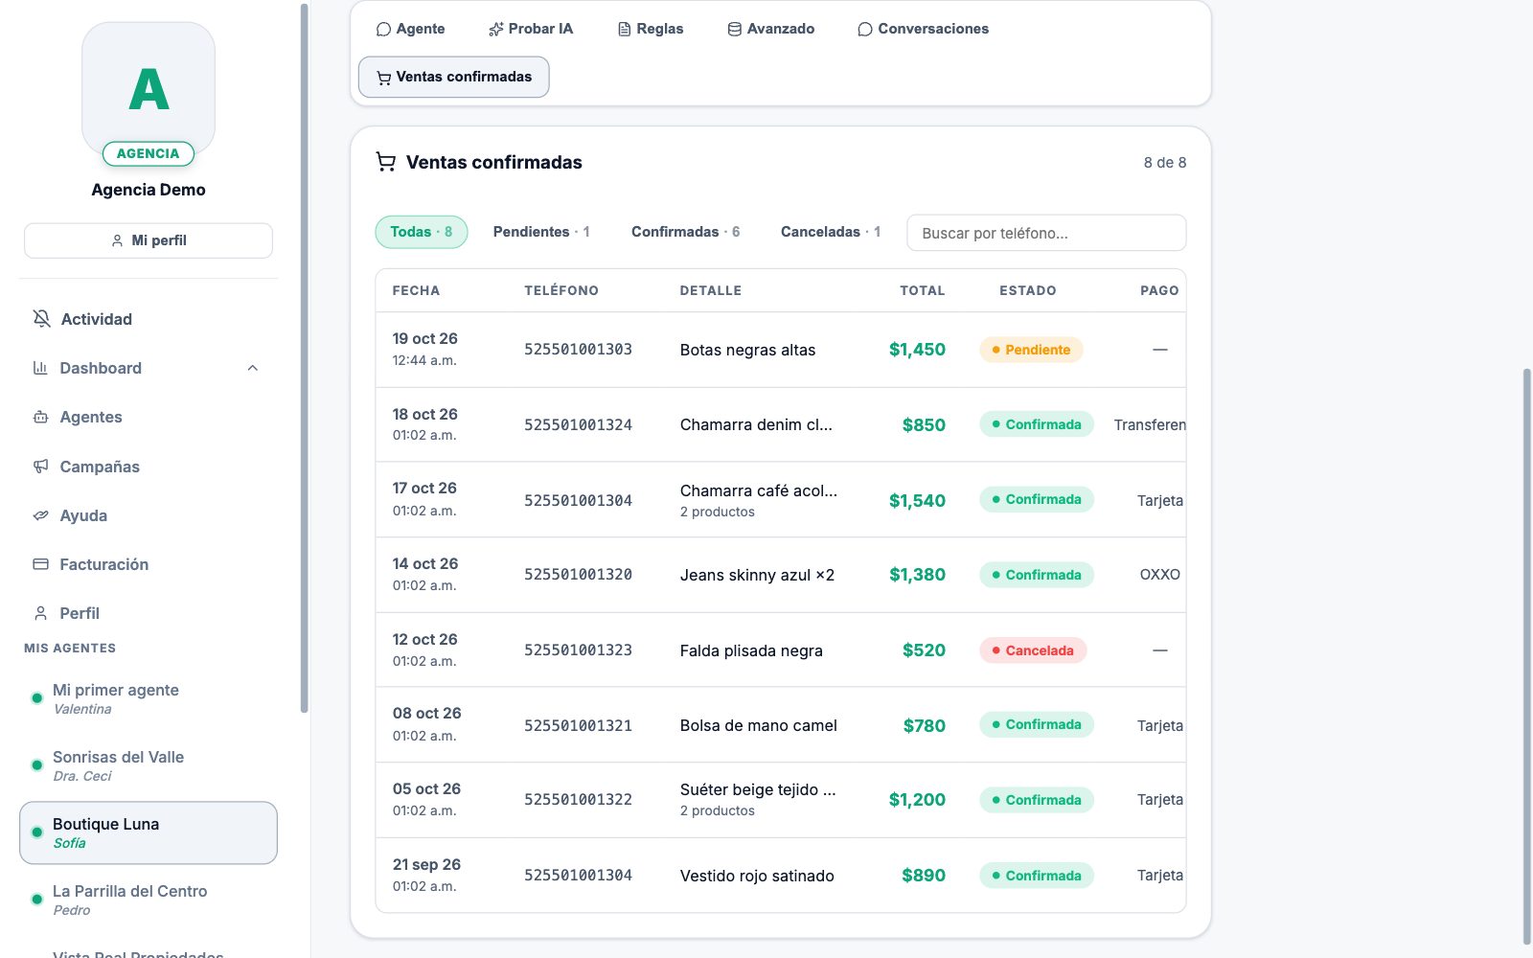Image resolution: width=1533 pixels, height=958 pixels.
Task: Click the Dashboard chart icon
Action: click(x=40, y=368)
